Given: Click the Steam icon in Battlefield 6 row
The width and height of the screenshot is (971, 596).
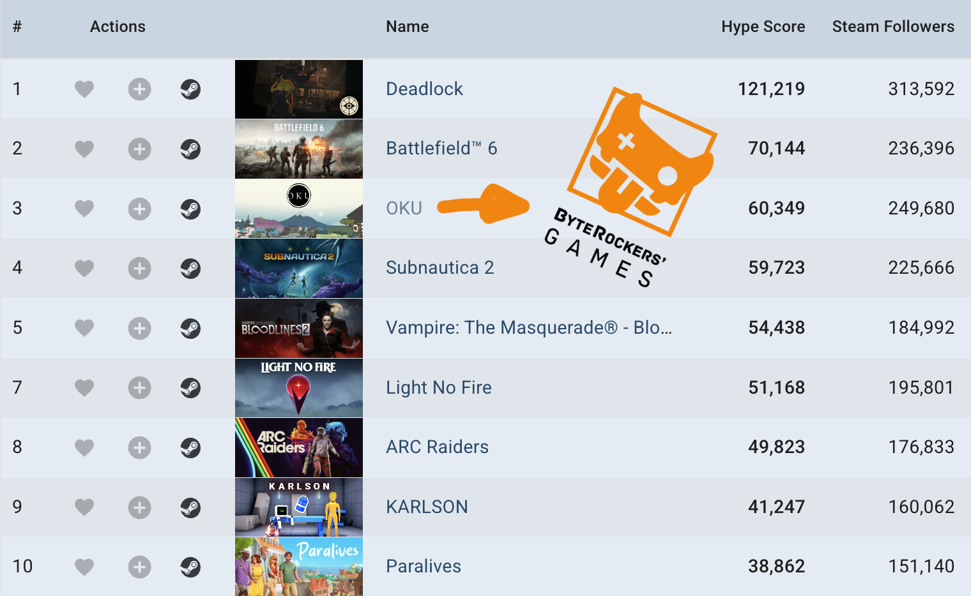Looking at the screenshot, I should [190, 149].
